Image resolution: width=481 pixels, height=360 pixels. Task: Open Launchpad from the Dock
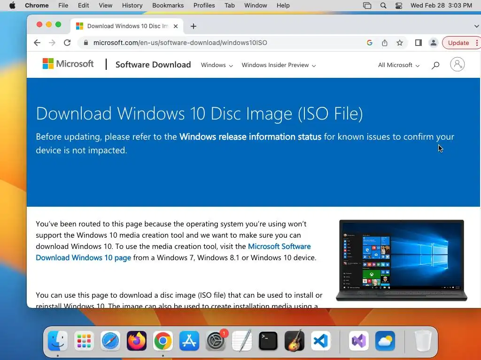[x=84, y=341]
